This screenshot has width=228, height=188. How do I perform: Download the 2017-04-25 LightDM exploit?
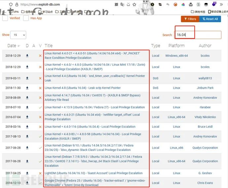click(x=27, y=173)
